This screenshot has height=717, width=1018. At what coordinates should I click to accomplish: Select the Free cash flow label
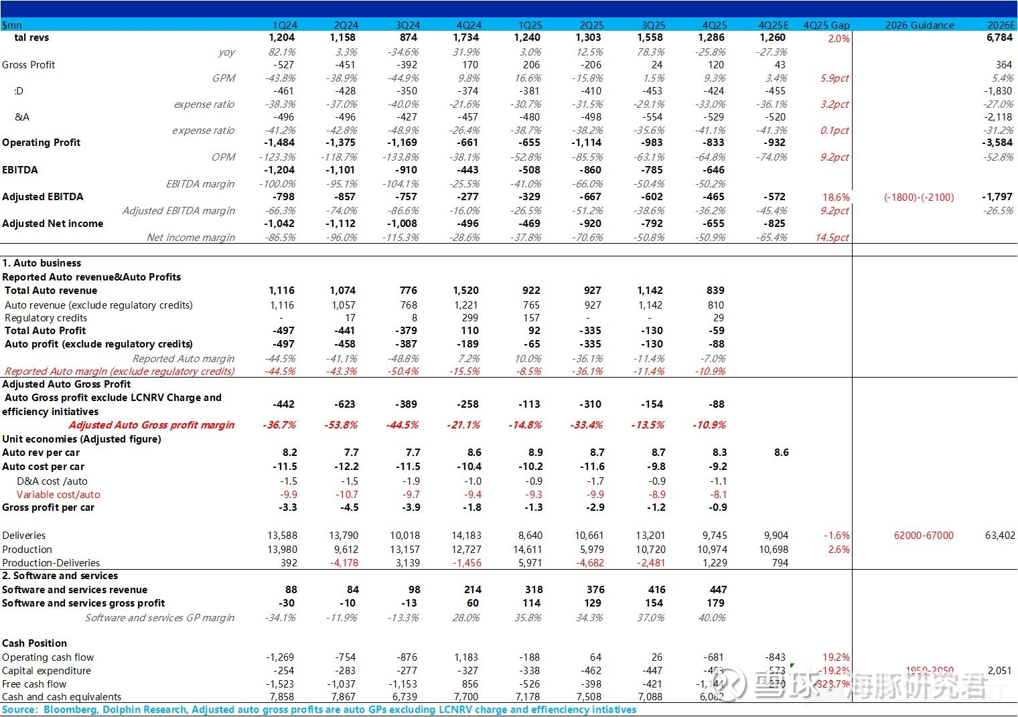tap(34, 684)
